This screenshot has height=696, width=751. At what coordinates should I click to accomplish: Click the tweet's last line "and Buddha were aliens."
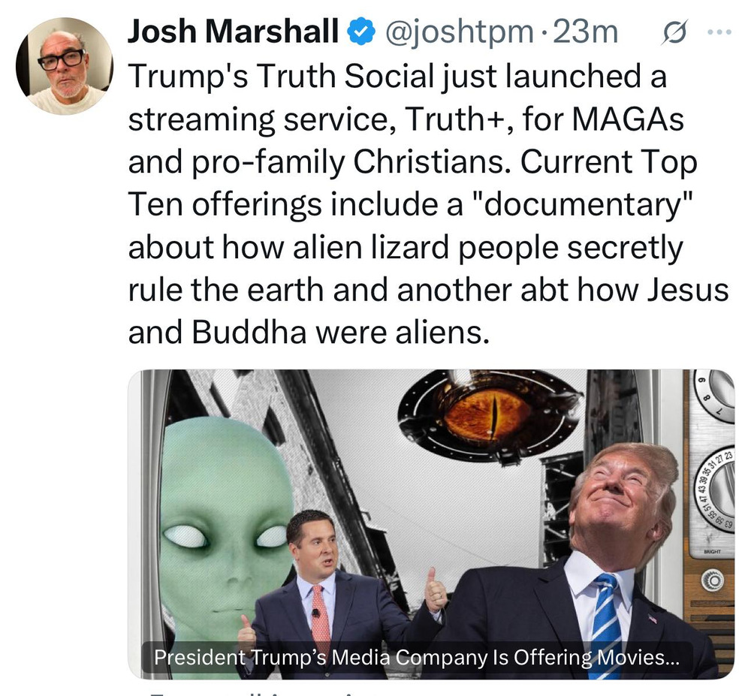309,332
